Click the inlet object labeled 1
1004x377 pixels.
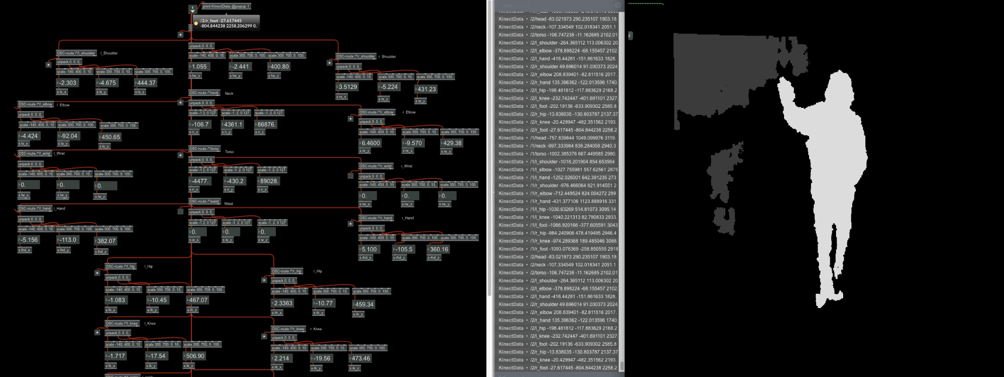(192, 9)
